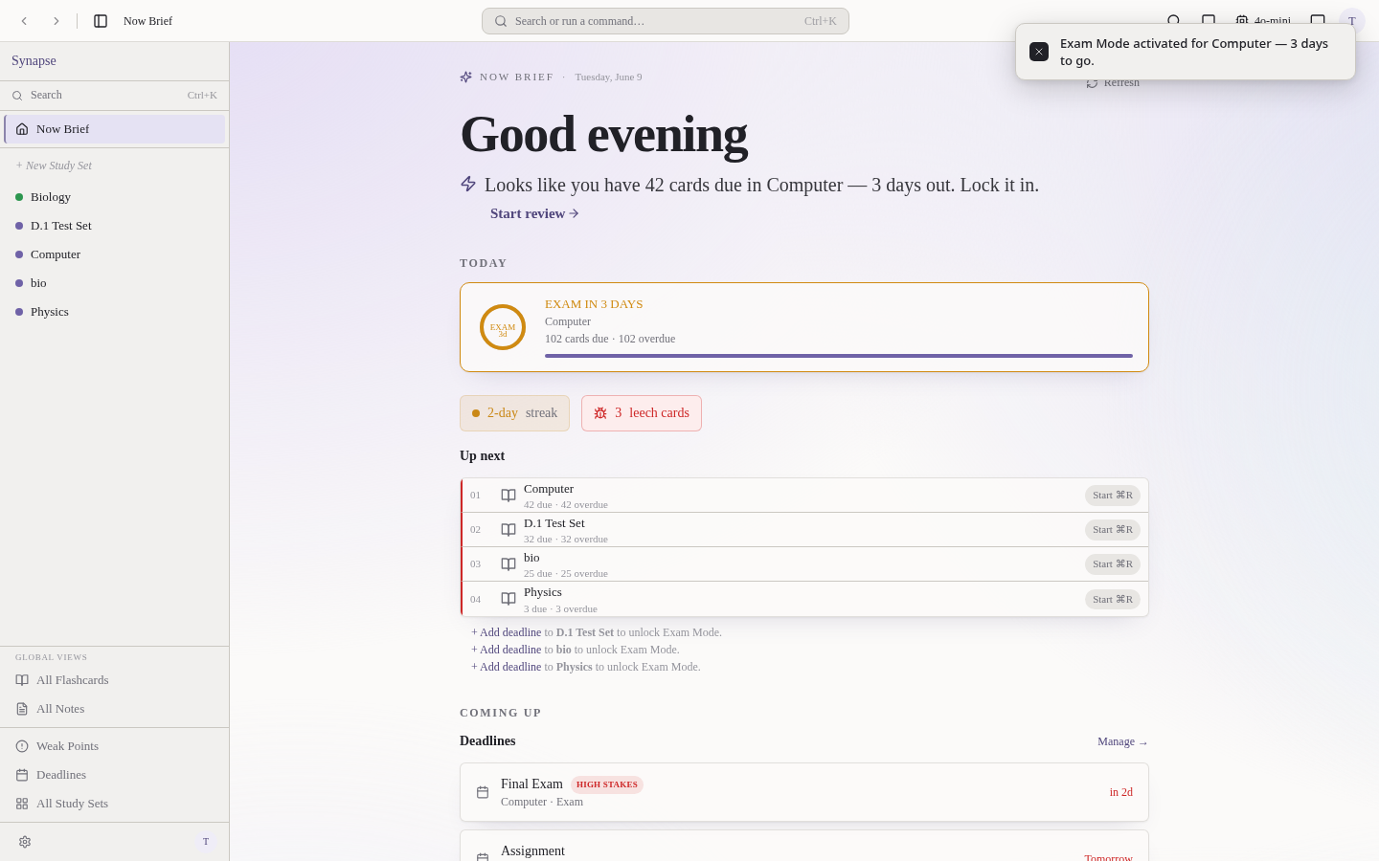This screenshot has height=861, width=1379.
Task: Click the 2-day streak chip
Action: (x=514, y=413)
